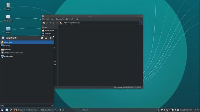Viewport: 200px width, 112px height.
Task: Open the volume control in the system tray
Action: [177, 110]
